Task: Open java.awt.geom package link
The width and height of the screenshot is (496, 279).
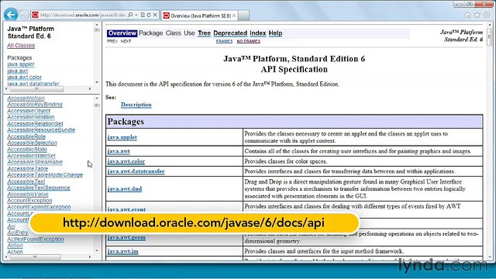Action: coord(126,238)
